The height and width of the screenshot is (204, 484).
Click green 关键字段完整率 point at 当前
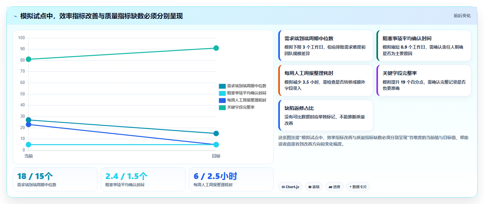[29, 59]
